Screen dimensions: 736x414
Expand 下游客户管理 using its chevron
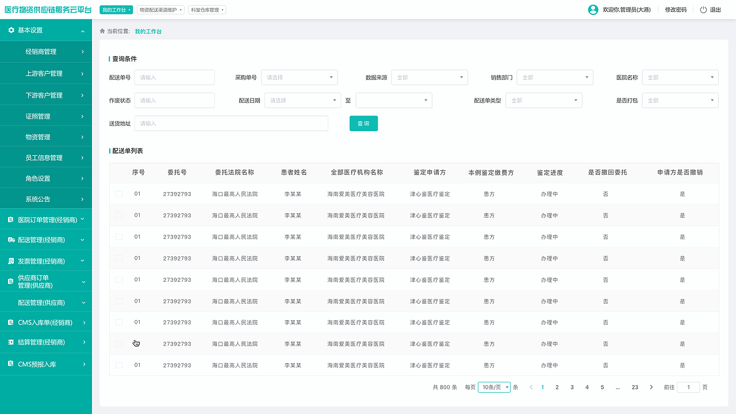(83, 95)
